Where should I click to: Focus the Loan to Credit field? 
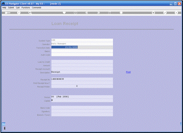pyautogui.click(x=82, y=62)
